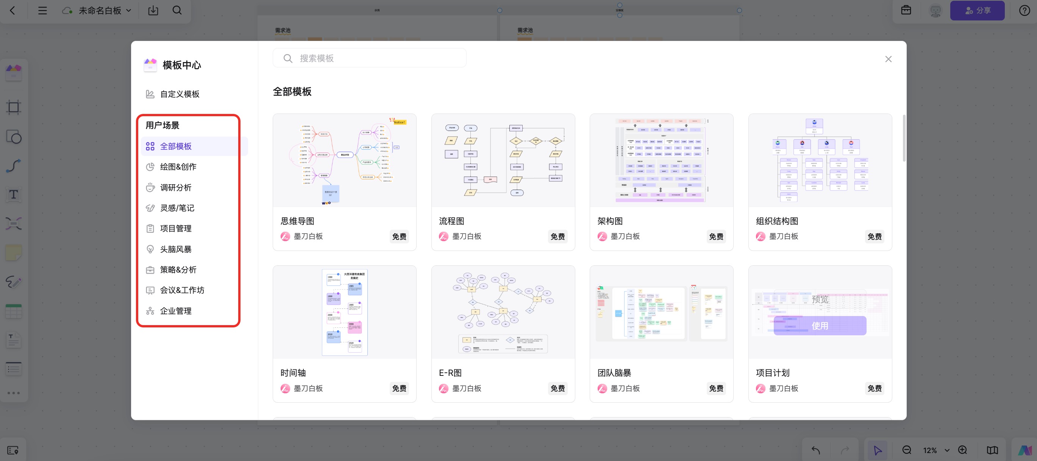
Task: Click 使用 on the 项目计划 template
Action: (820, 326)
